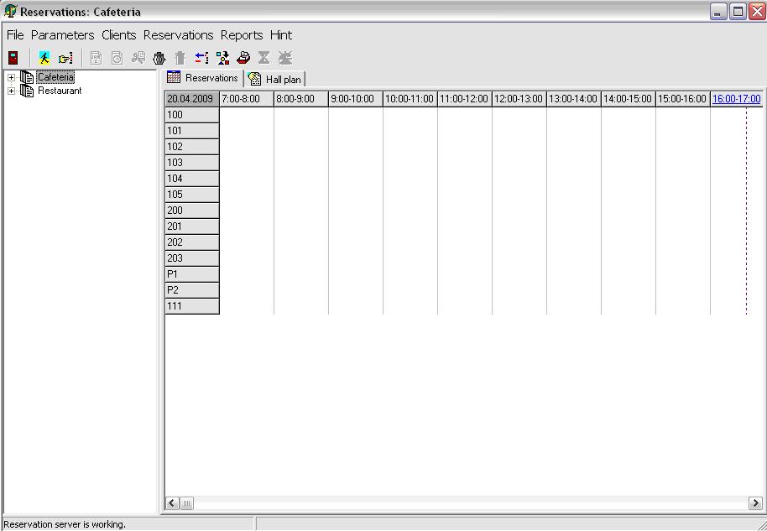Image resolution: width=767 pixels, height=531 pixels.
Task: Select table row P1
Action: (x=192, y=274)
